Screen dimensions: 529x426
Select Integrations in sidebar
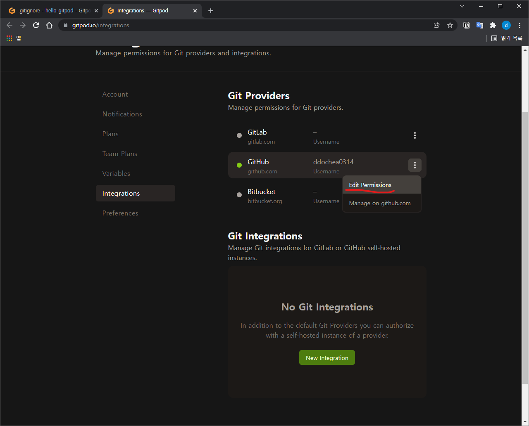[136, 193]
